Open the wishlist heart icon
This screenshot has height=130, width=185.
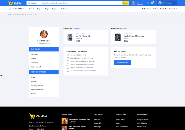coord(148,3)
